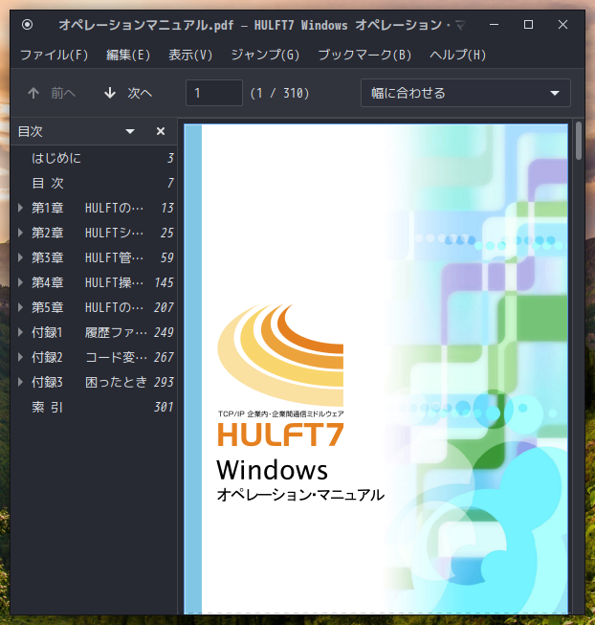Close the PDF viewer window
595x625 pixels.
(562, 25)
